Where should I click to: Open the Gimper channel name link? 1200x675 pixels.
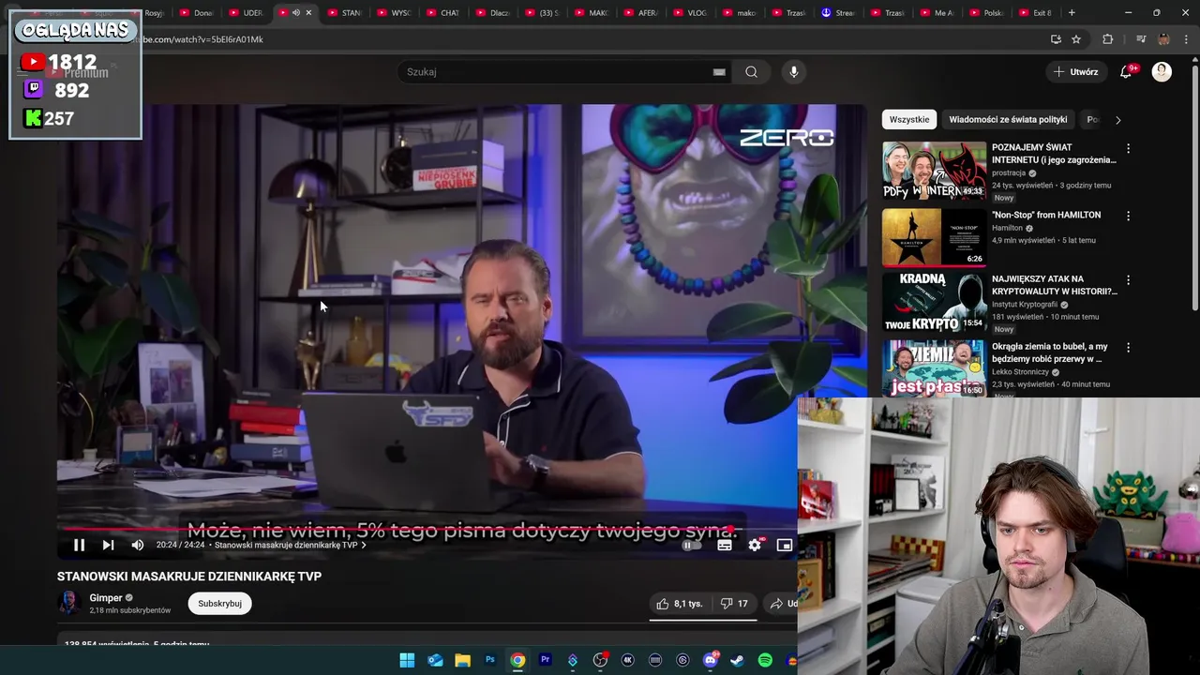[x=106, y=598]
